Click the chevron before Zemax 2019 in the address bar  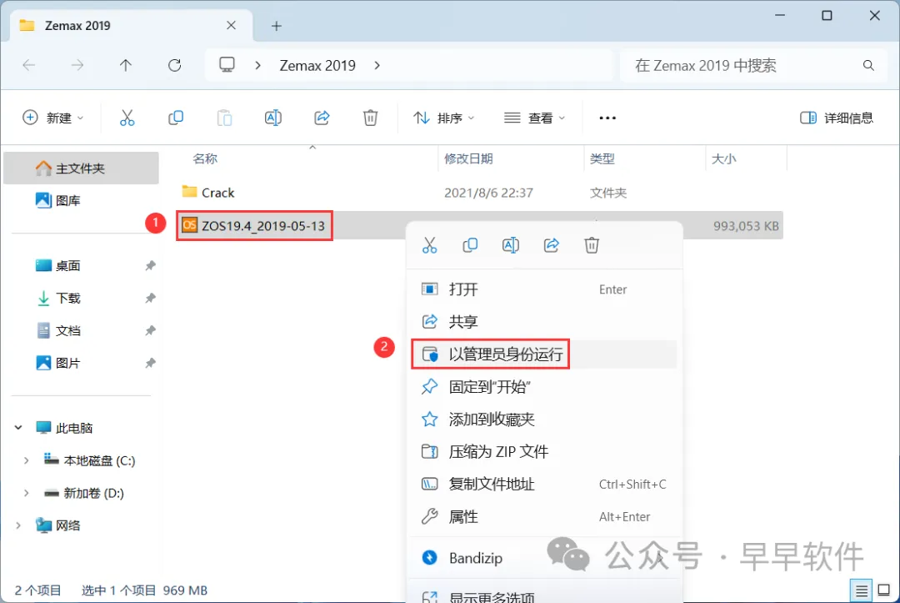coord(257,65)
